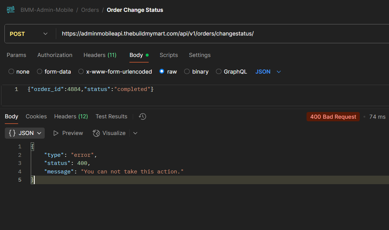389x230 pixels.
Task: Click the Order Change Status title
Action: pyautogui.click(x=135, y=10)
